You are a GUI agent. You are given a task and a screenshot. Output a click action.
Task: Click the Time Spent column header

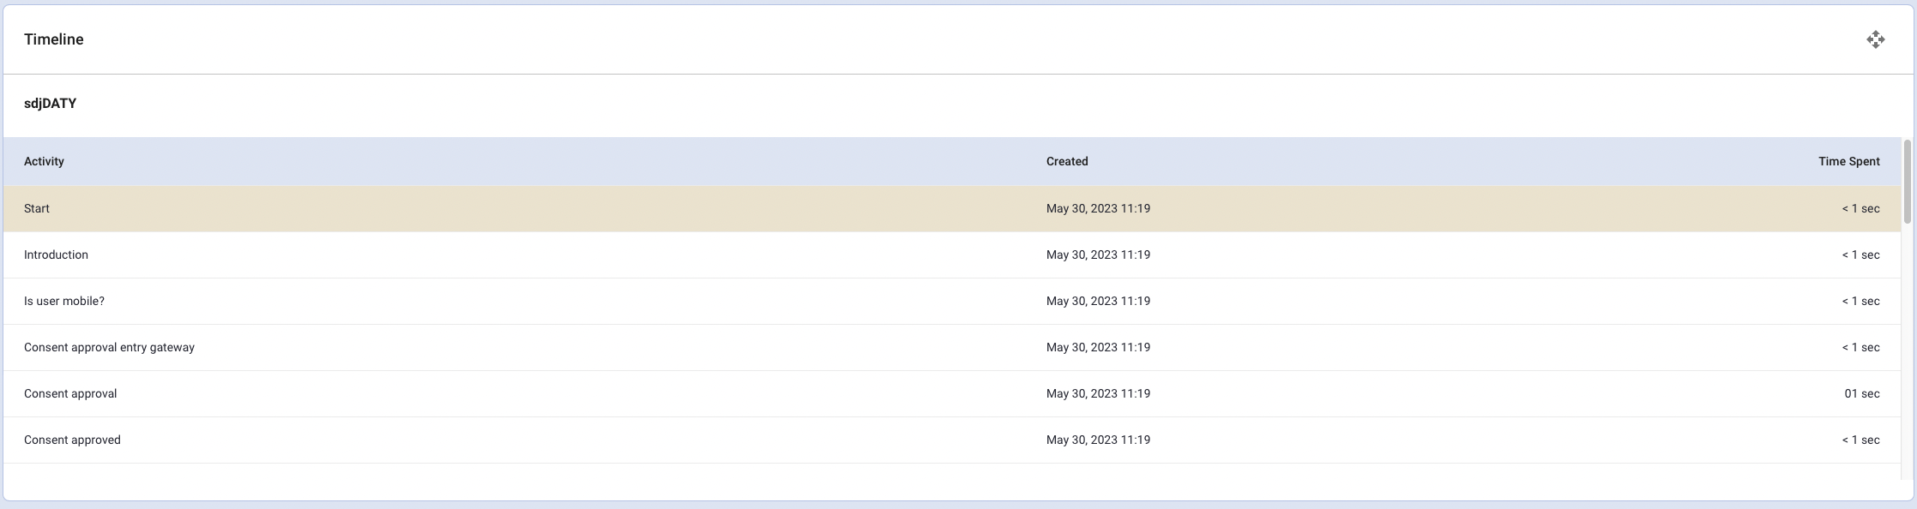pos(1848,161)
